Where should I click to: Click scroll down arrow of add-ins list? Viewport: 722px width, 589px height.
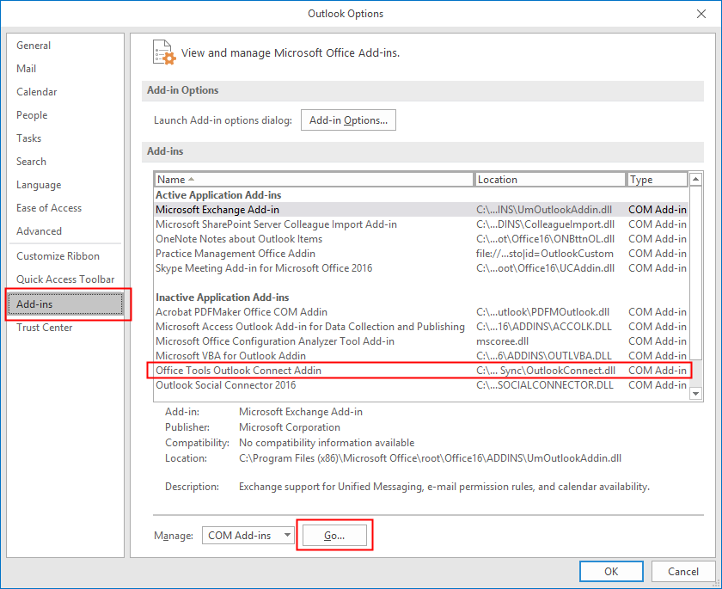(695, 394)
